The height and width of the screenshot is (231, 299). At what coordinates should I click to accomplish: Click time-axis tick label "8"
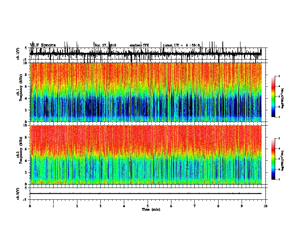[218, 206]
